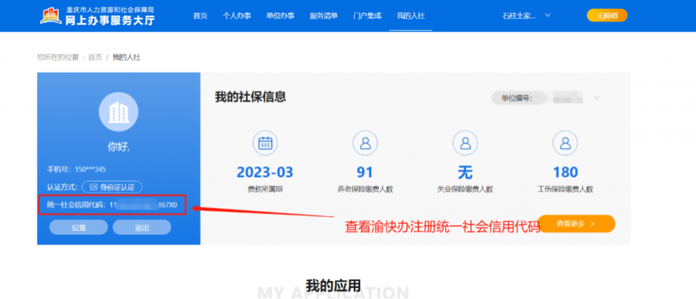
Task: Switch to the 门户集成 tab
Action: pyautogui.click(x=367, y=15)
